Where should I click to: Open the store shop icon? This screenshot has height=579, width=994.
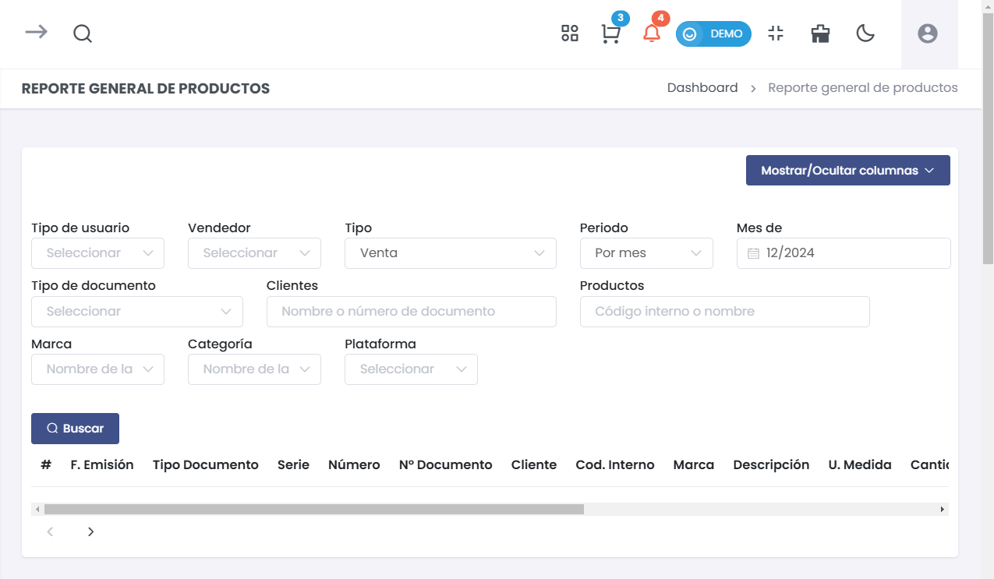click(x=820, y=34)
